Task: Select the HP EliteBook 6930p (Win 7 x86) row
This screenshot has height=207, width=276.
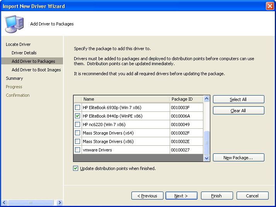Action: 138,108
